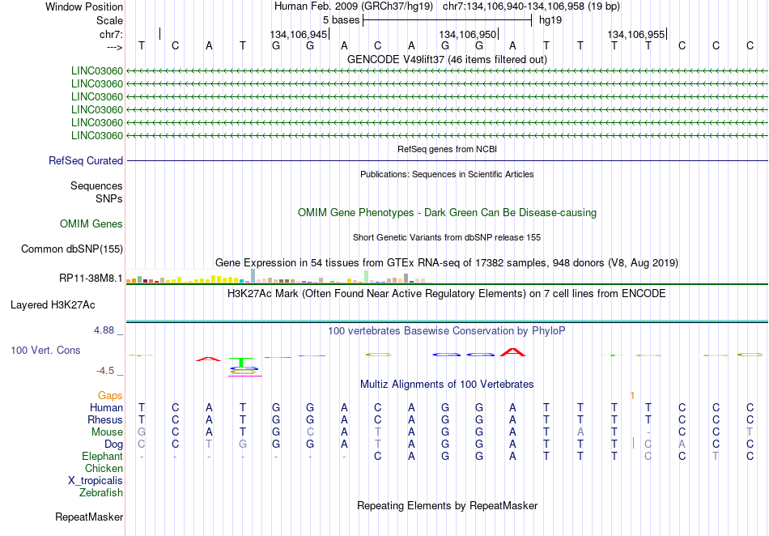Click the Scale label
This screenshot has height=536, width=769.
point(109,20)
